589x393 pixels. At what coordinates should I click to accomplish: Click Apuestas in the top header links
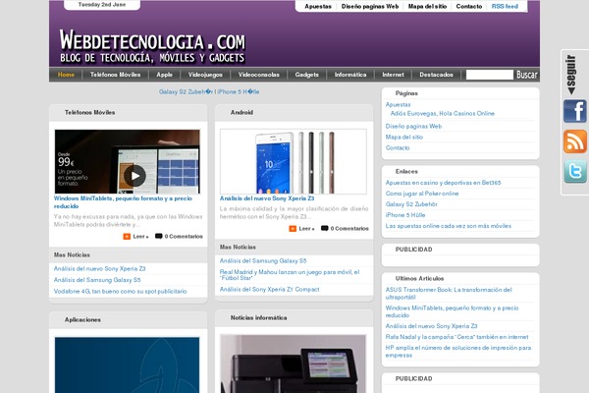click(x=318, y=7)
